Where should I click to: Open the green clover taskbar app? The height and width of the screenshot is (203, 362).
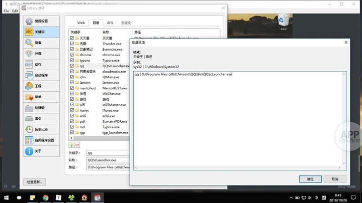[x=71, y=197]
